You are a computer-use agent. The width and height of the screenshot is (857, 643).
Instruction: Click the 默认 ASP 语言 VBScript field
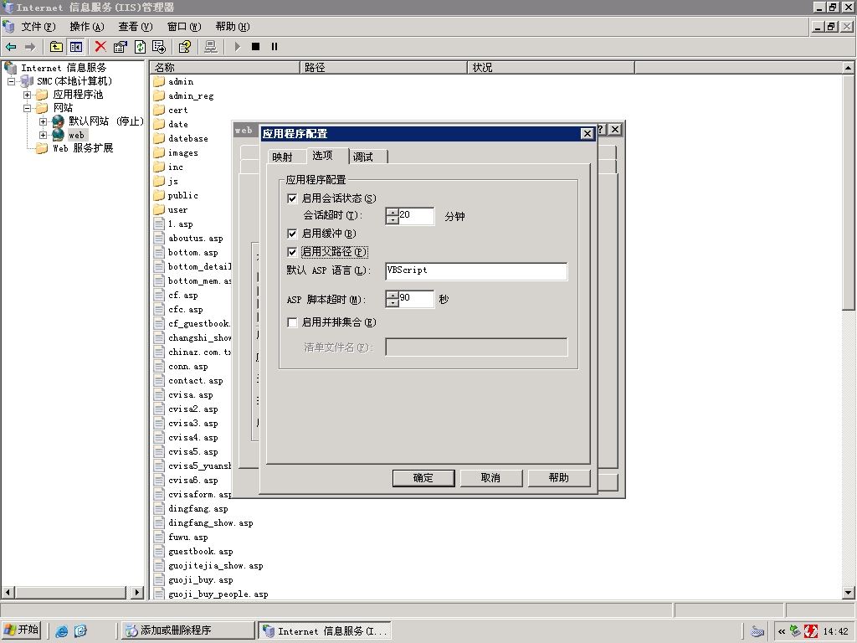pos(476,271)
